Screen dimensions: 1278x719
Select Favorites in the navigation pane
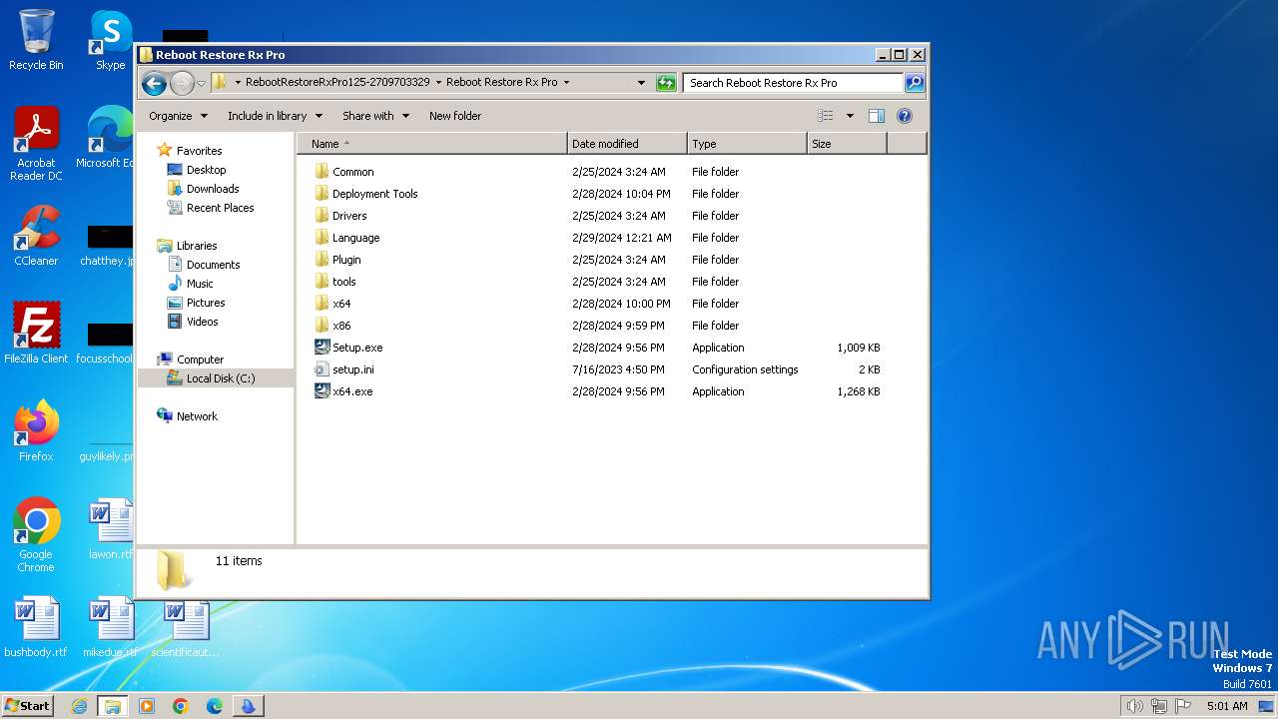[199, 151]
